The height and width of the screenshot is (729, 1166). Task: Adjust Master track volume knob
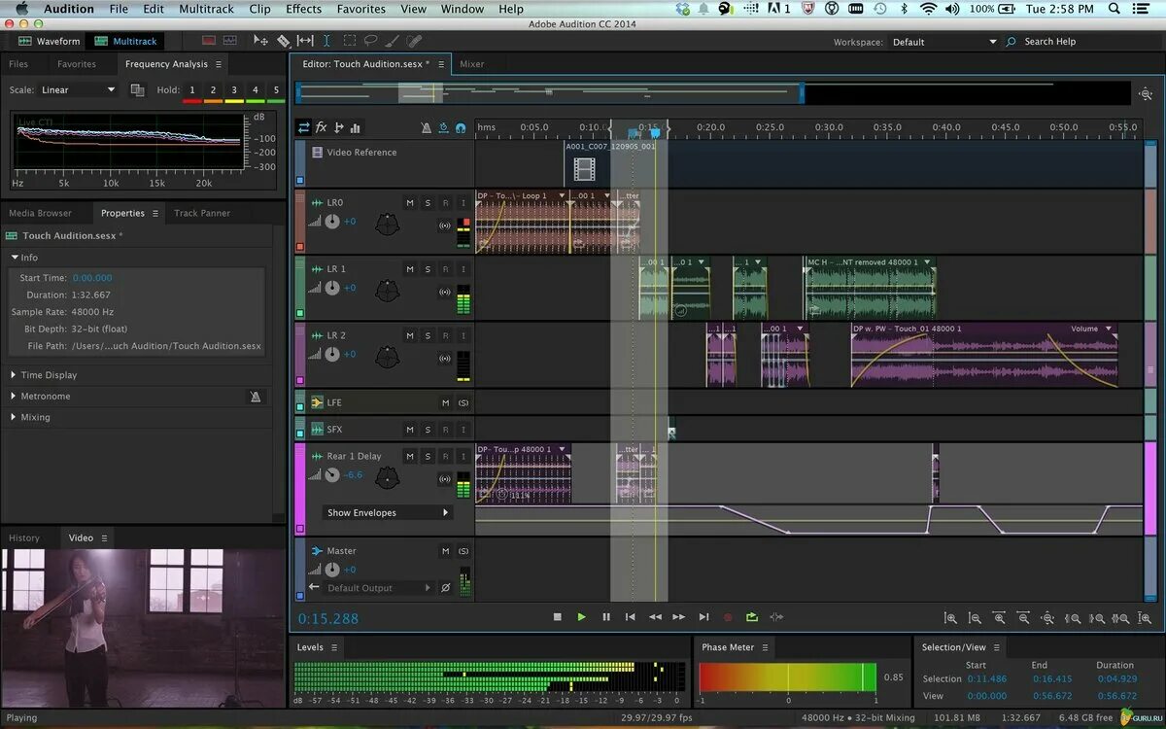(332, 570)
